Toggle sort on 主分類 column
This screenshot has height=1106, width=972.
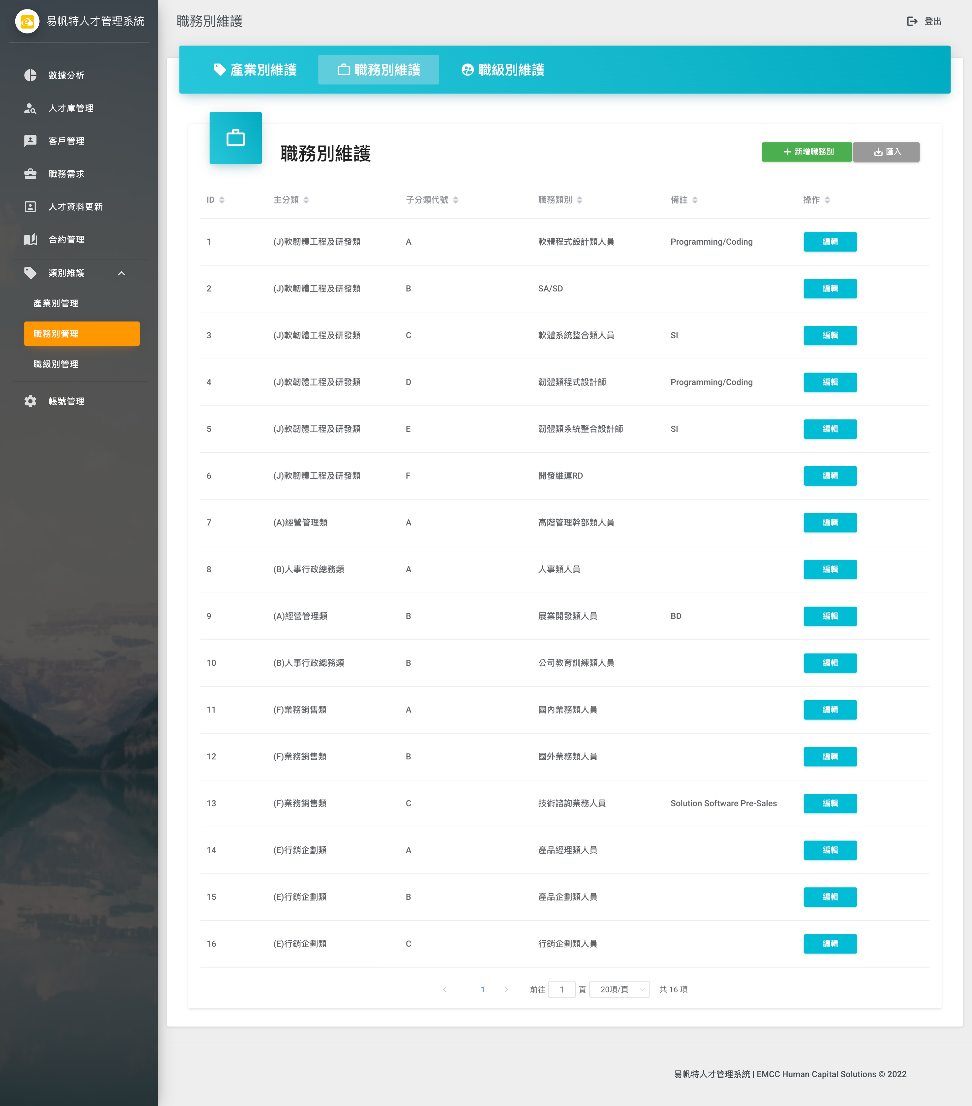pyautogui.click(x=306, y=200)
